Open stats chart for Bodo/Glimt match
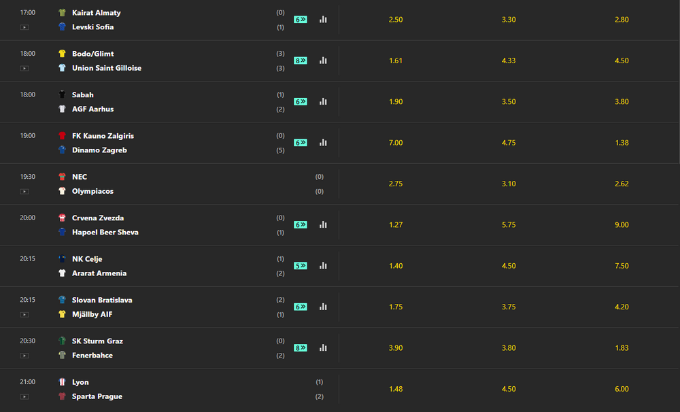Viewport: 680px width, 412px height. point(323,61)
